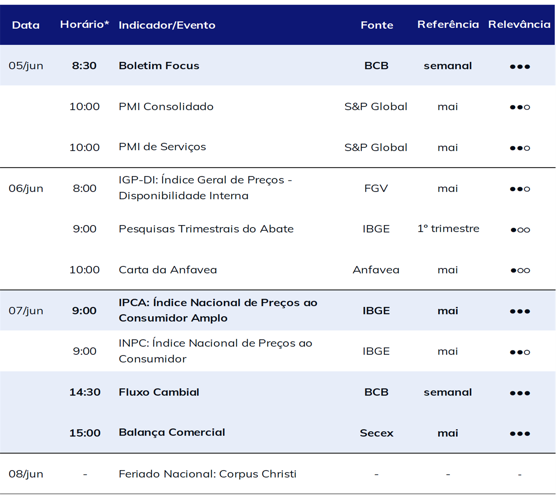Click 'S&P Global' in PMI de Serviços row
Screen dimensions: 558x497
(x=376, y=147)
